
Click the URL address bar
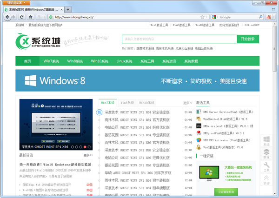pyautogui.click(x=127, y=17)
